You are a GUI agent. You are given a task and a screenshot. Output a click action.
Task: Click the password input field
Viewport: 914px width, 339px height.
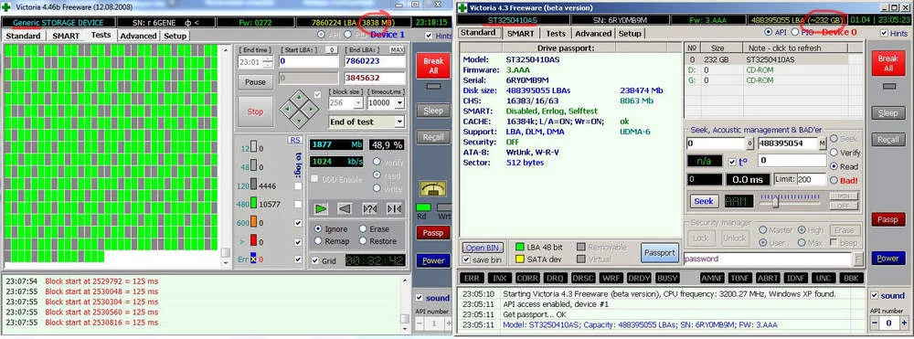[769, 259]
